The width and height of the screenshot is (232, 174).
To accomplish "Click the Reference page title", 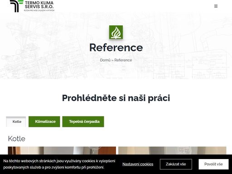I will pos(116,48).
